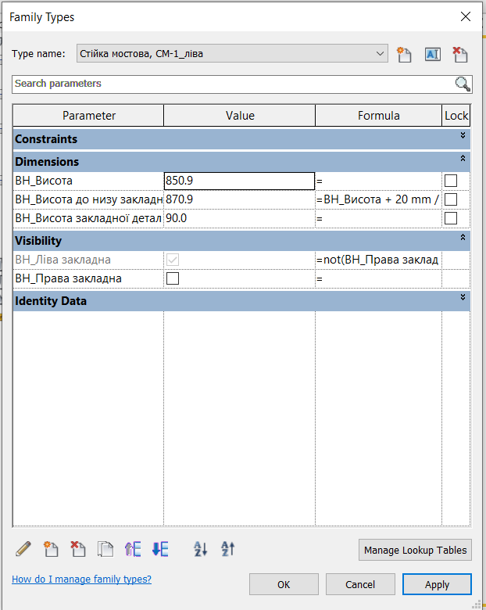486x610 pixels.
Task: Move parameter up with arrow icon
Action: pos(133,549)
